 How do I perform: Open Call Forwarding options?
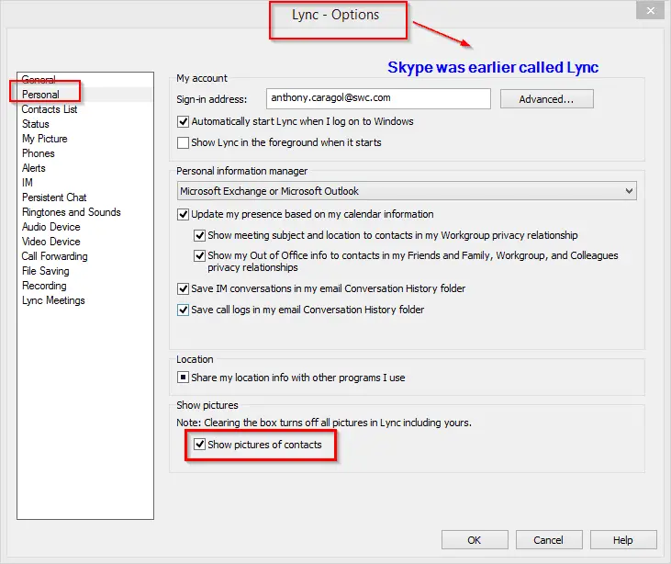pyautogui.click(x=54, y=256)
